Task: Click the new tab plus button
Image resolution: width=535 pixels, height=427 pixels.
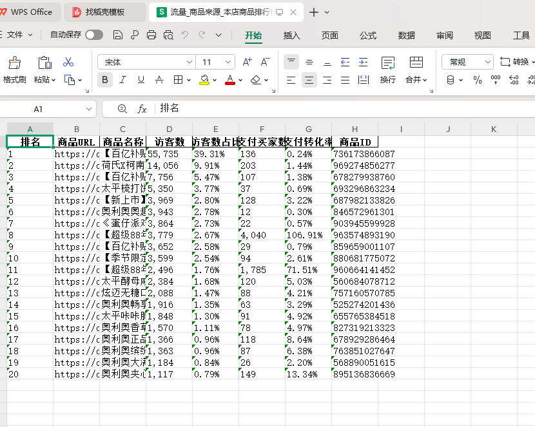Action: pos(314,12)
